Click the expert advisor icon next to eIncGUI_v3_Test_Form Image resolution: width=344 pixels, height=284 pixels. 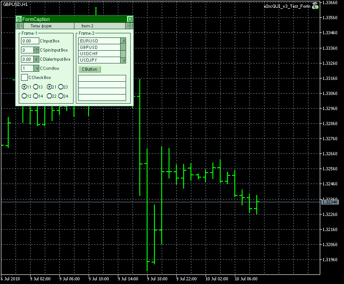click(x=315, y=6)
